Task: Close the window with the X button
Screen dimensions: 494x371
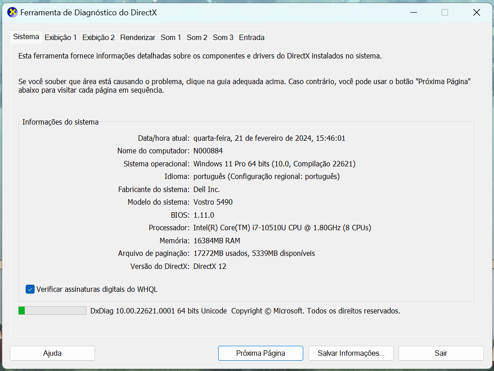Action: (476, 13)
